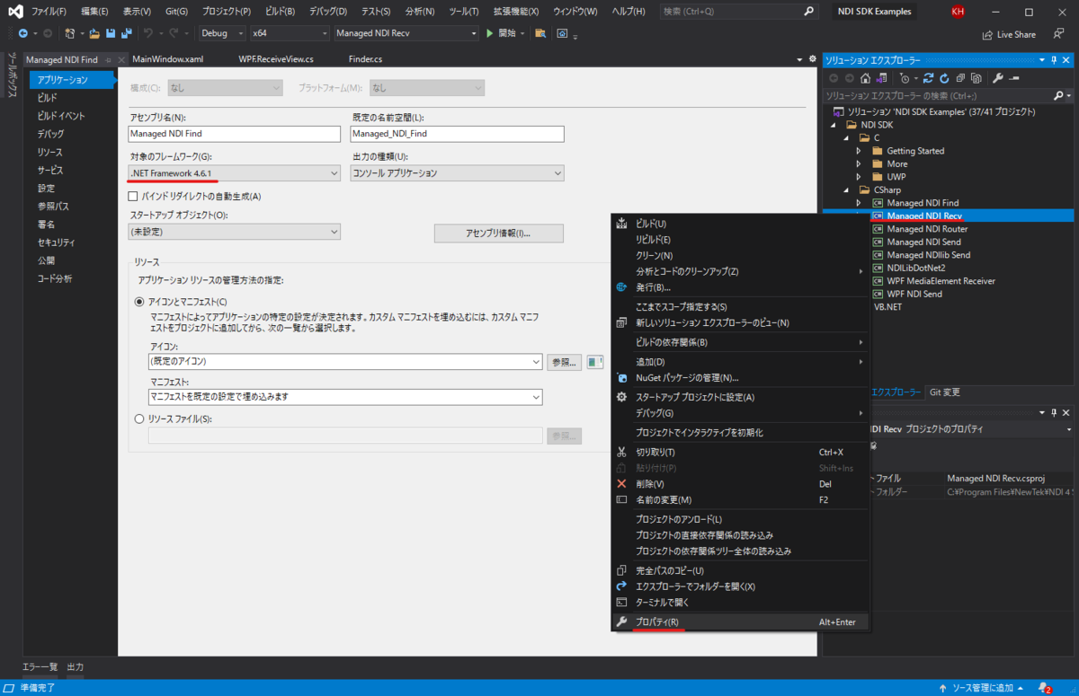The image size is (1079, 696).
Task: Click the find in files icon in the toolbar
Action: pyautogui.click(x=539, y=33)
